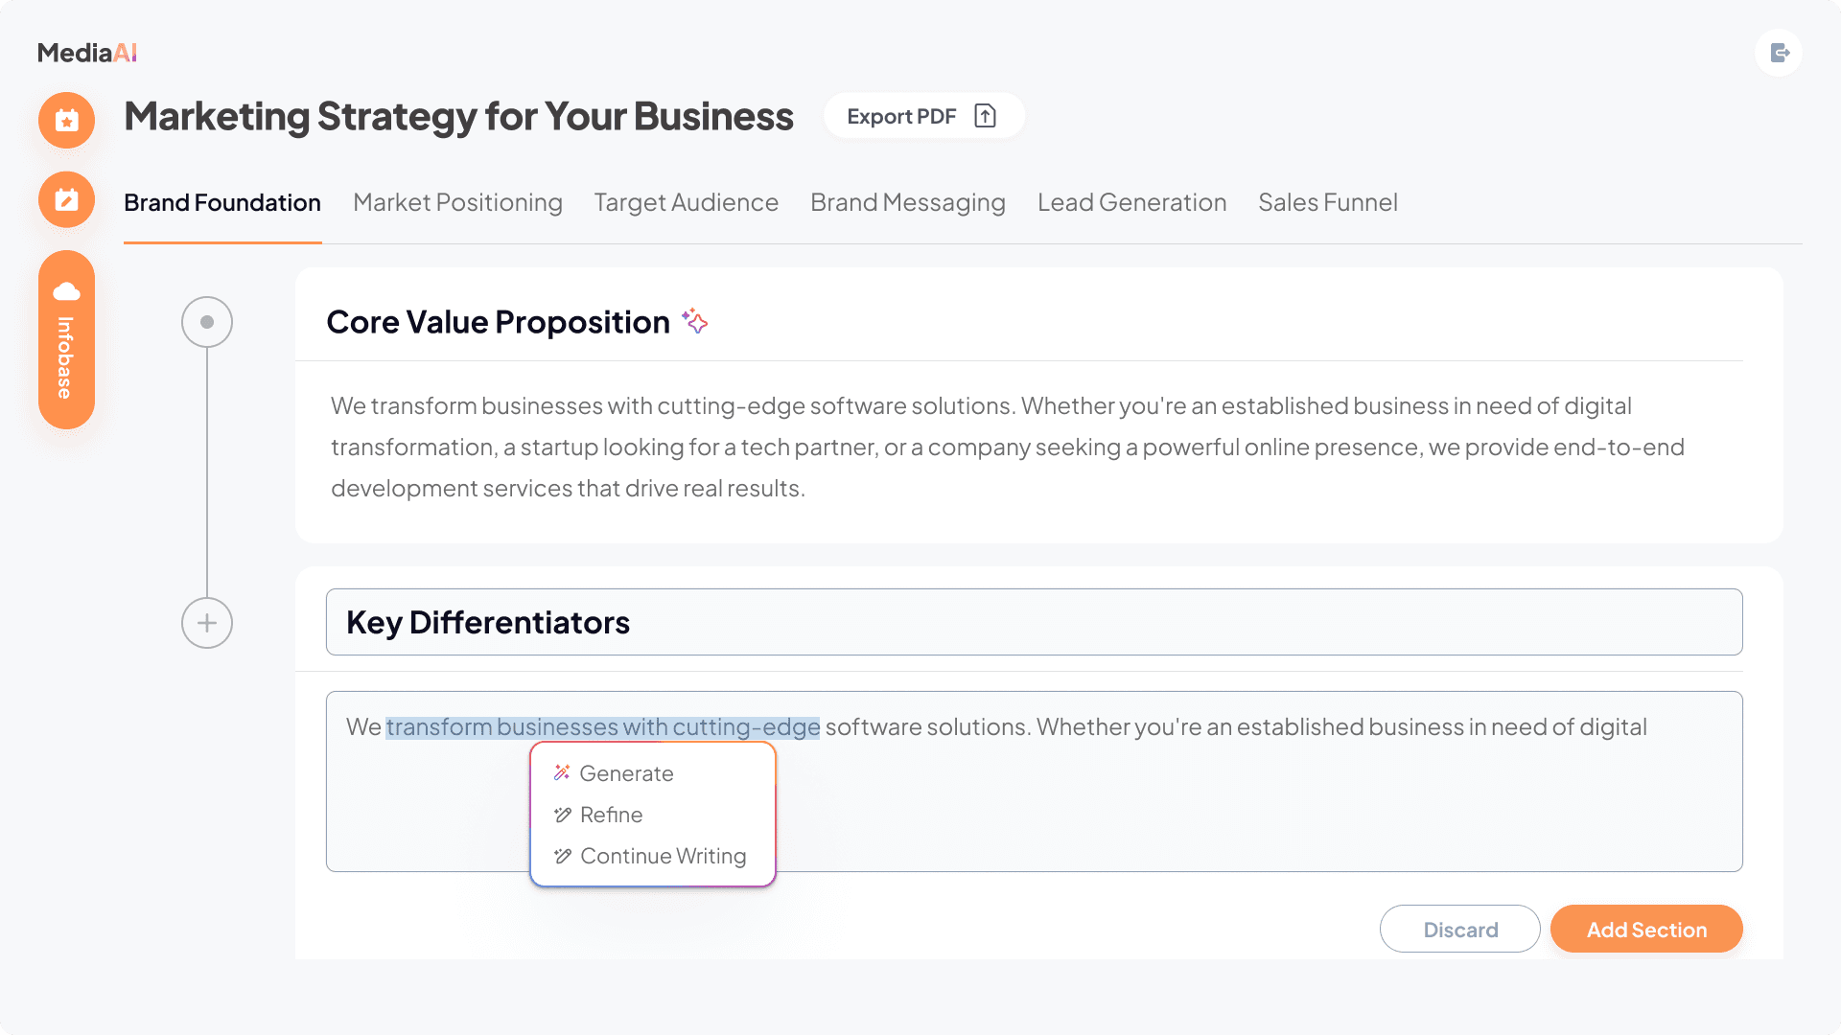Viewport: 1841px width, 1035px height.
Task: Click the logout icon in top right corner
Action: pos(1780,53)
